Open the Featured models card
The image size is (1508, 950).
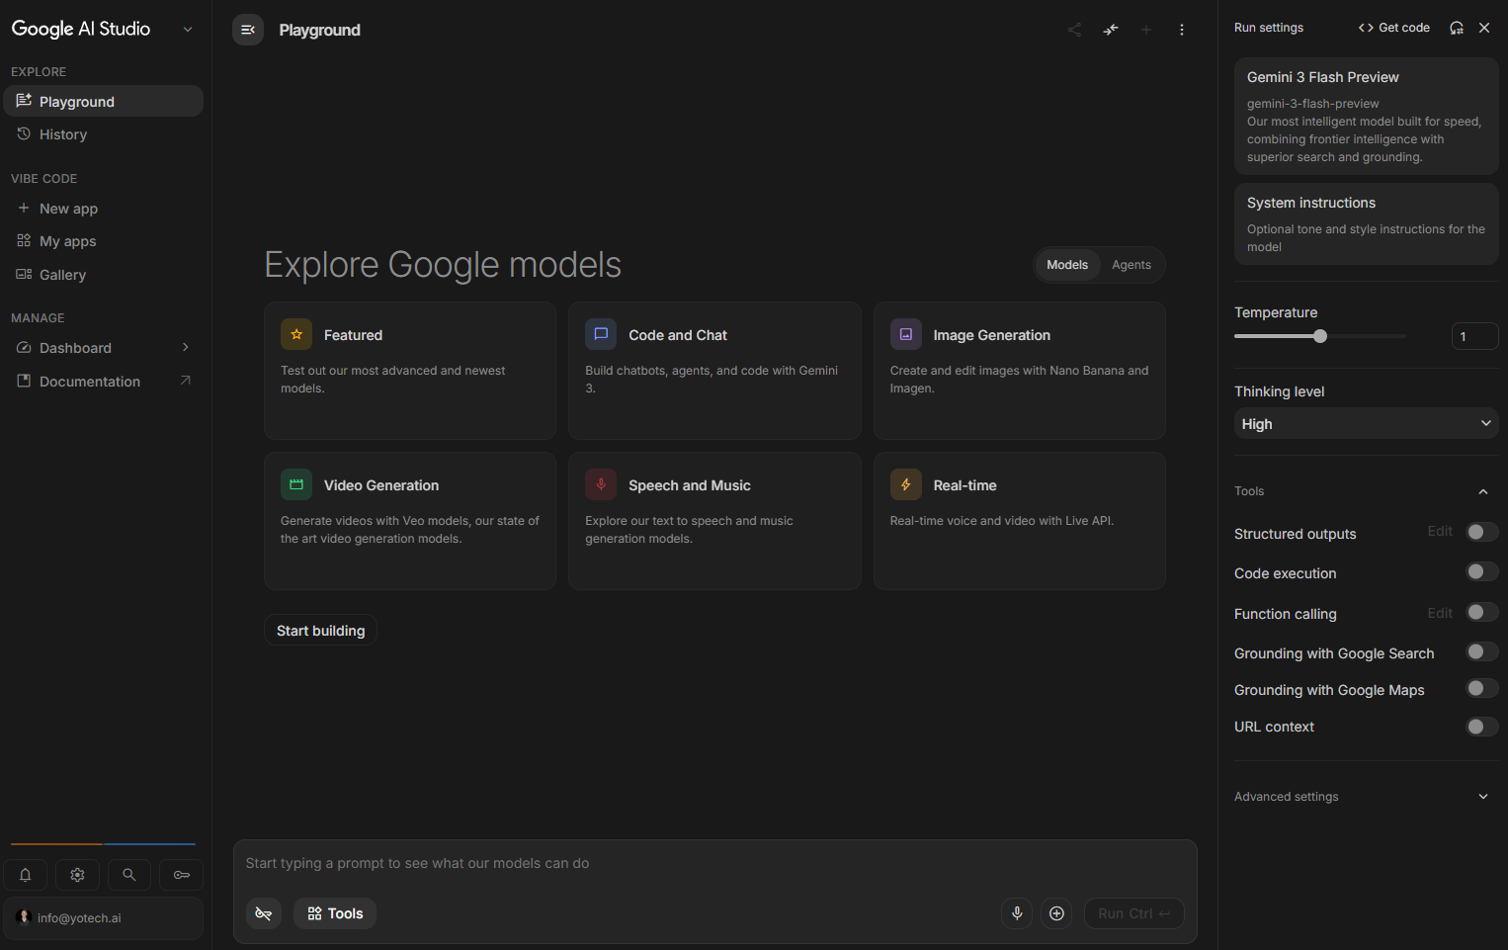click(410, 371)
